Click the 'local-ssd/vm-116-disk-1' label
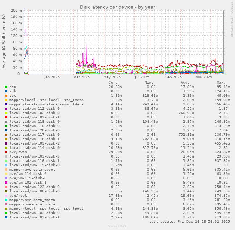235x230 pixels. [x=35, y=161]
